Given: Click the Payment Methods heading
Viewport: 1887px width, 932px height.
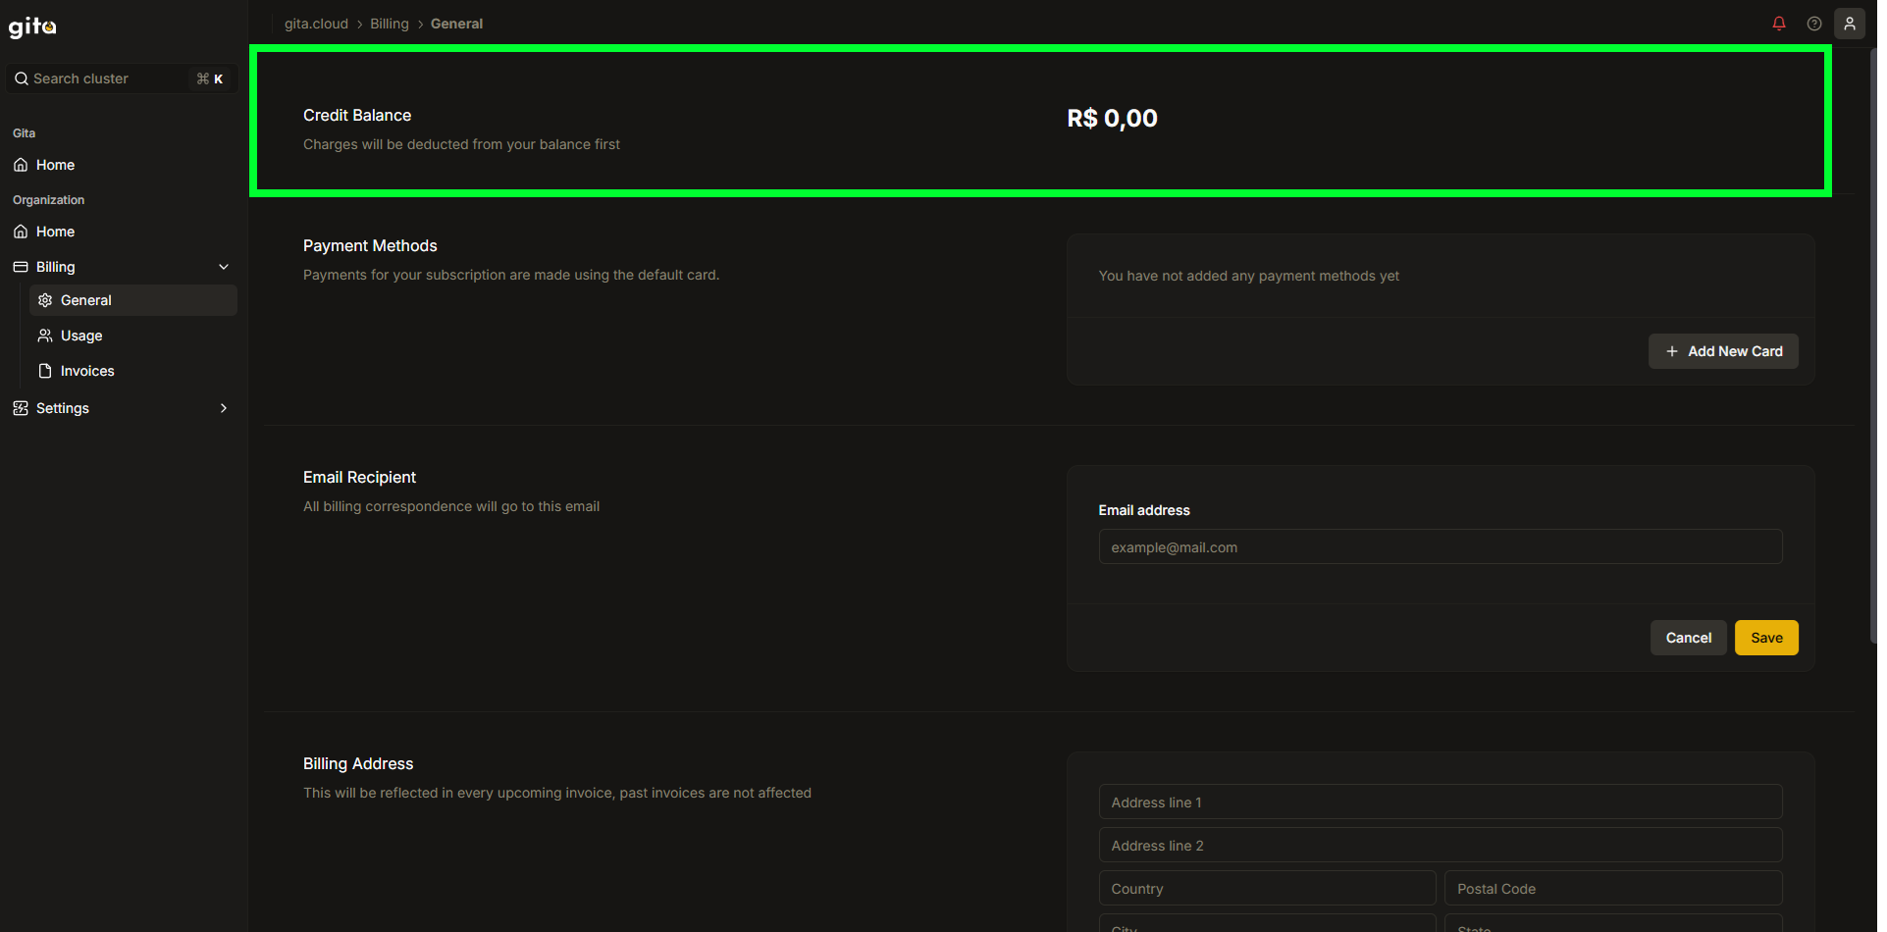Looking at the screenshot, I should tap(370, 245).
